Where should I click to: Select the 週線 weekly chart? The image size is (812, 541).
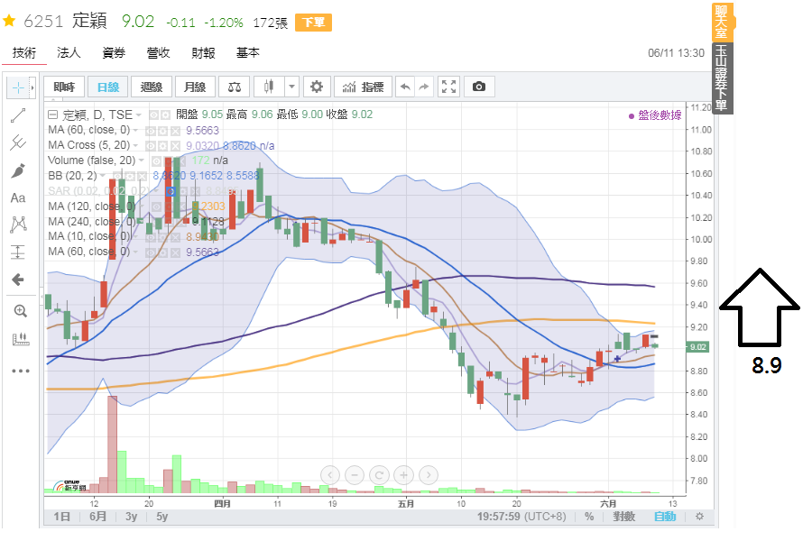(152, 87)
